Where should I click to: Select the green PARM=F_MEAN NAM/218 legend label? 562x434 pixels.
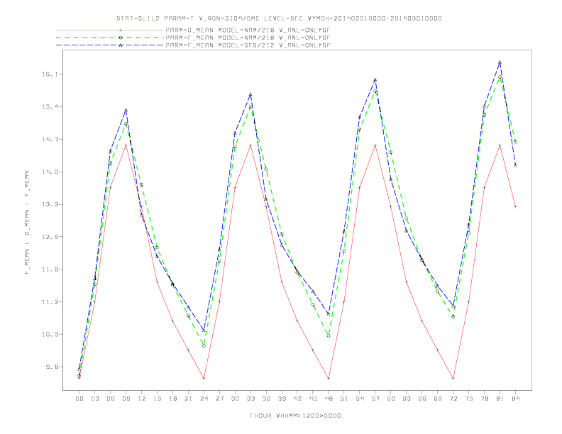[248, 38]
